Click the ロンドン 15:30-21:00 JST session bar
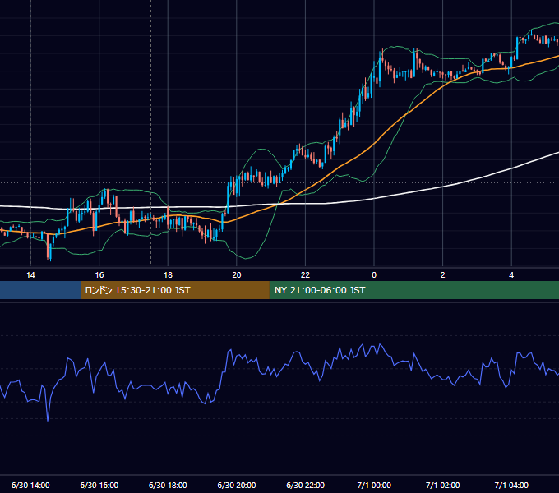This screenshot has width=559, height=493. pyautogui.click(x=174, y=290)
